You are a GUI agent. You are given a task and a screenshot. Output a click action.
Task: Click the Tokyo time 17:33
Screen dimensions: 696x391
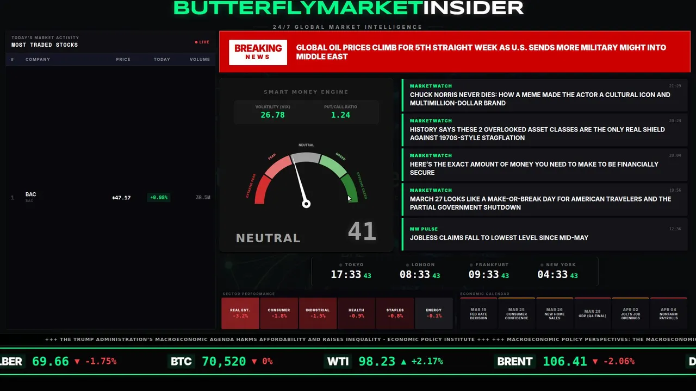(346, 275)
